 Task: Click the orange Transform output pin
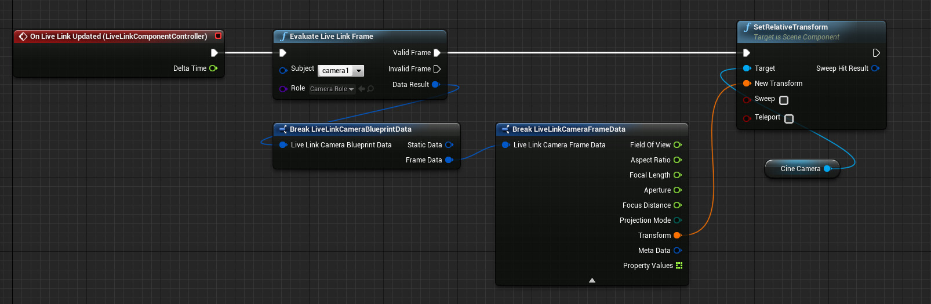tap(677, 236)
